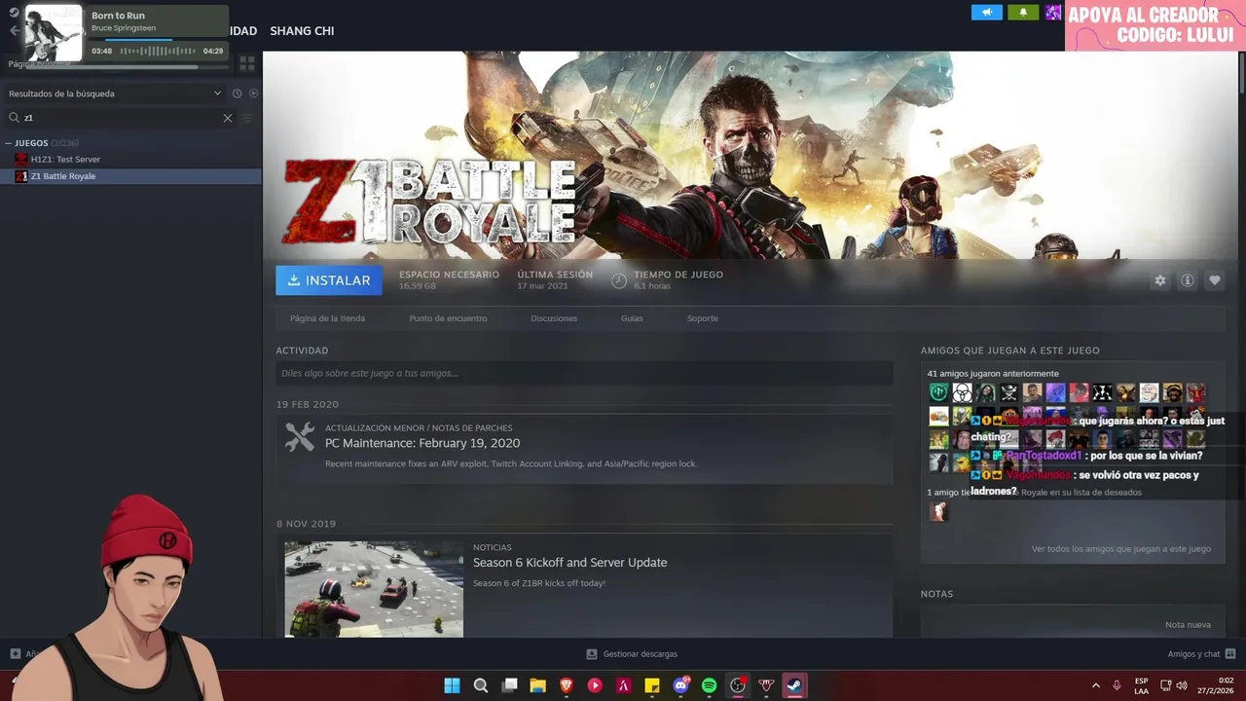
Task: Open Sticky Notes from taskbar
Action: point(652,685)
